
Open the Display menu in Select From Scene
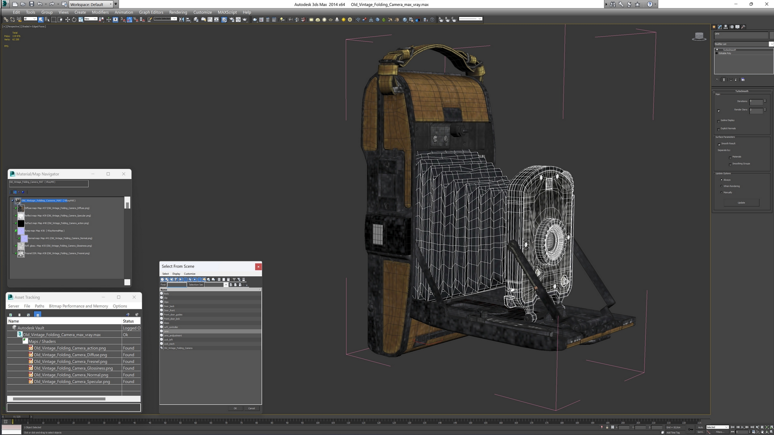(176, 274)
